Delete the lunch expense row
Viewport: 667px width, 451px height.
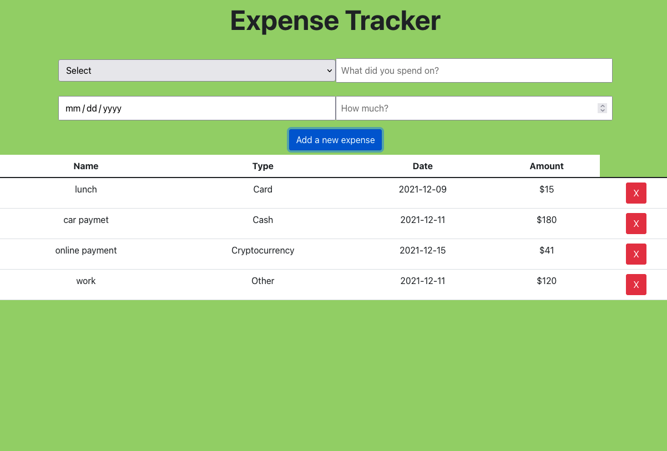click(x=636, y=193)
